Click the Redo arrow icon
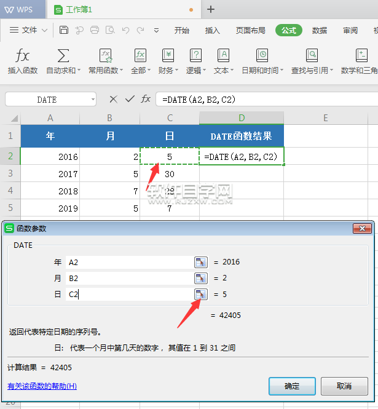378x409 pixels. (141, 30)
